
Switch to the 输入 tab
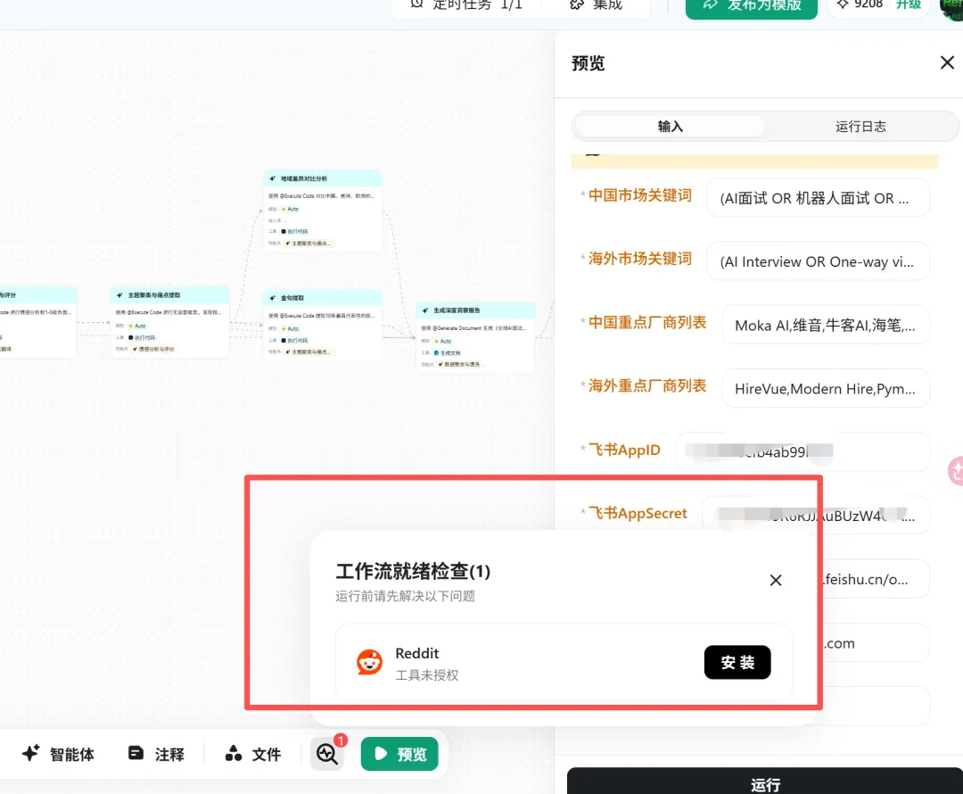[x=670, y=127]
